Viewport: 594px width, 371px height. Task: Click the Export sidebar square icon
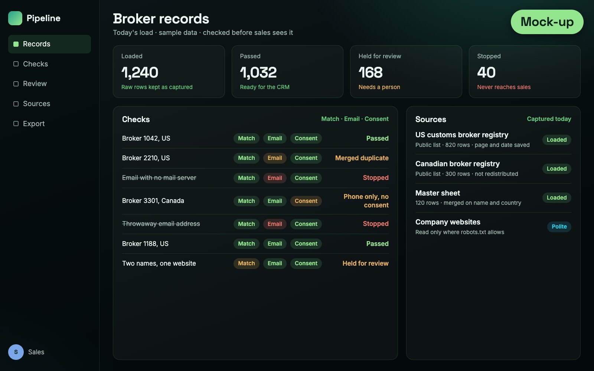tap(16, 124)
